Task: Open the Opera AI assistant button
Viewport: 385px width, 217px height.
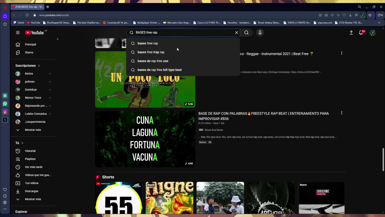Action: 380,15
